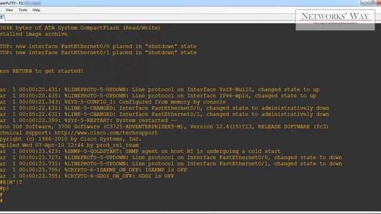Click the FastEthernet0/1 'changed state to down' line

coord(171,163)
